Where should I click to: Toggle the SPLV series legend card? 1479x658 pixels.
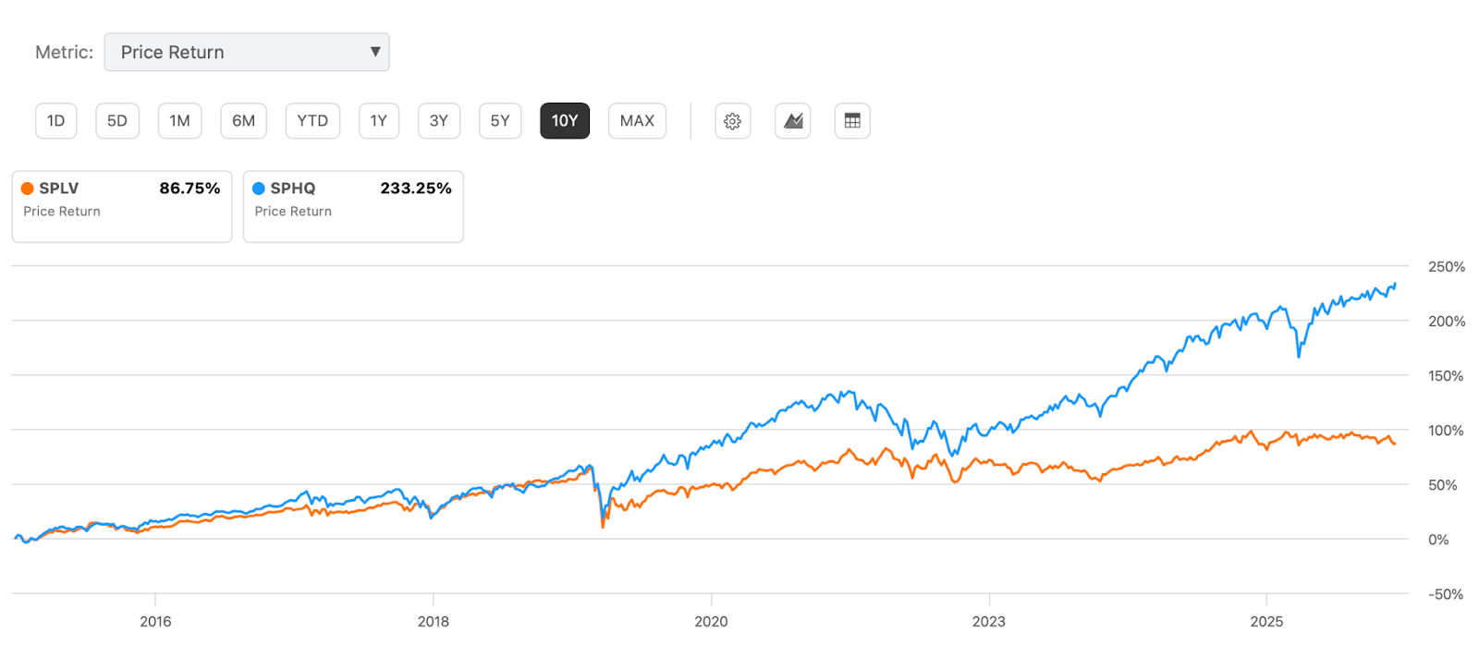122,206
